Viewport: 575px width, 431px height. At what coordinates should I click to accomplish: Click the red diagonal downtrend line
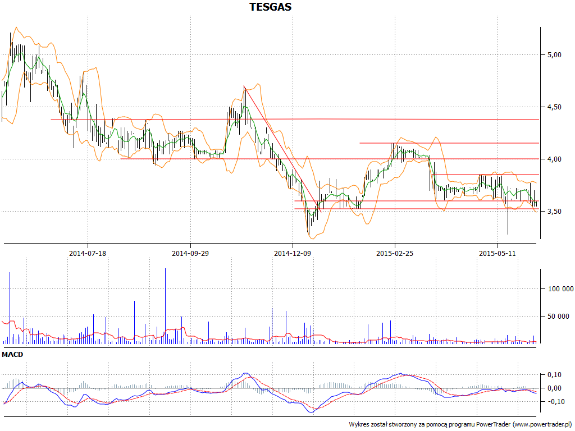click(282, 149)
